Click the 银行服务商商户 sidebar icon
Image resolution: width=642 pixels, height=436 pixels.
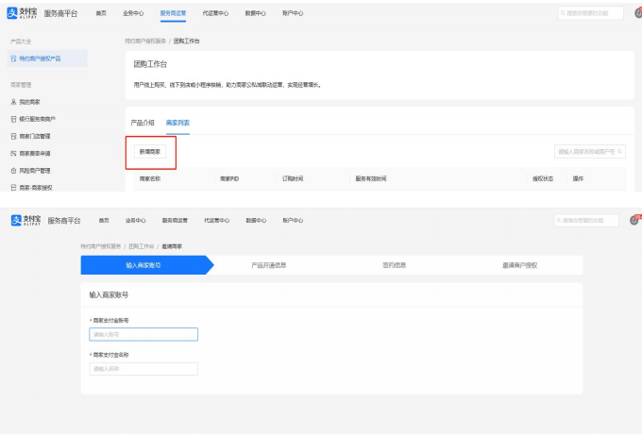tap(13, 119)
